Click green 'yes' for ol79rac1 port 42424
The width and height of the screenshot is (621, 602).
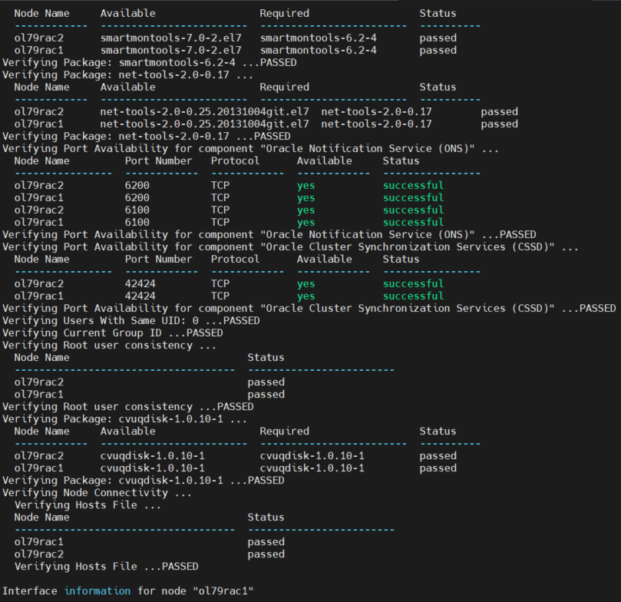point(306,296)
